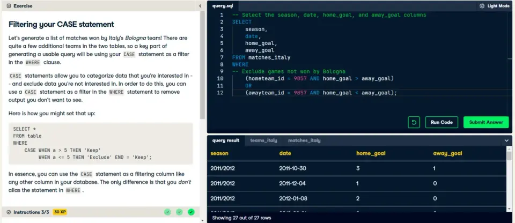This screenshot has width=515, height=223.
Task: Click first instruction step checkmark
Action: pos(167,212)
